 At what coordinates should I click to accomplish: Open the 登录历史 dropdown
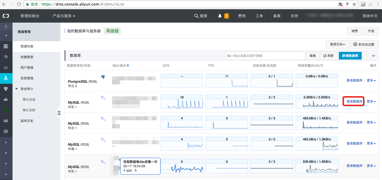pos(337,44)
